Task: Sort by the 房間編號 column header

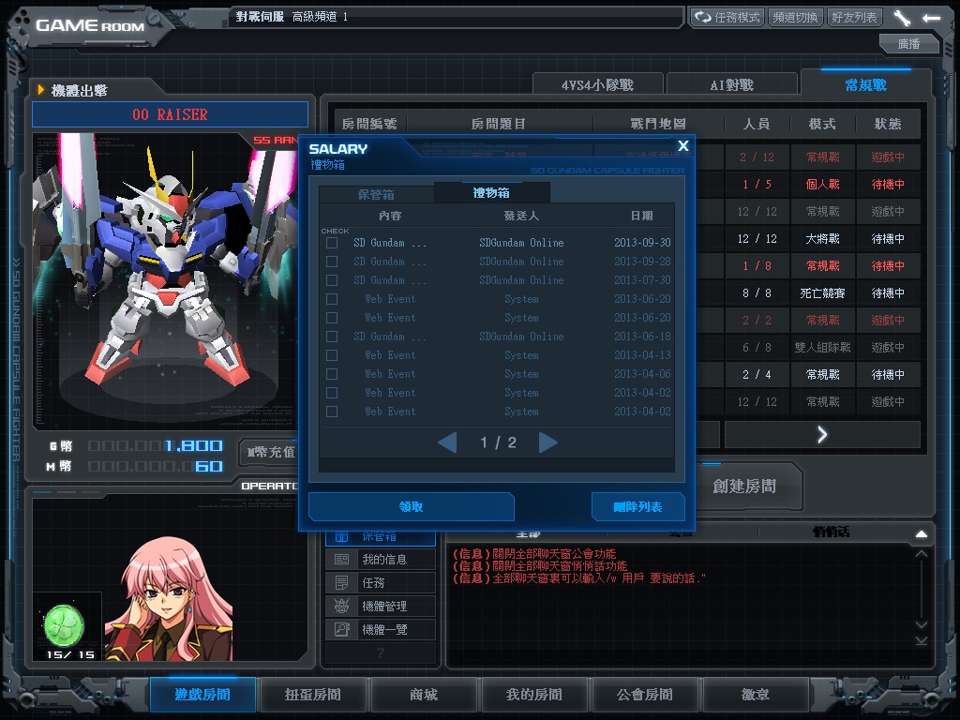Action: [x=369, y=124]
